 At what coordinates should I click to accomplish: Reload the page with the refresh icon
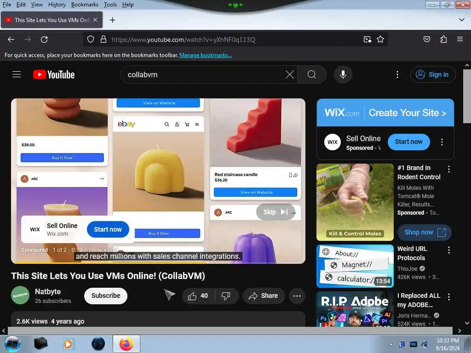(x=44, y=40)
